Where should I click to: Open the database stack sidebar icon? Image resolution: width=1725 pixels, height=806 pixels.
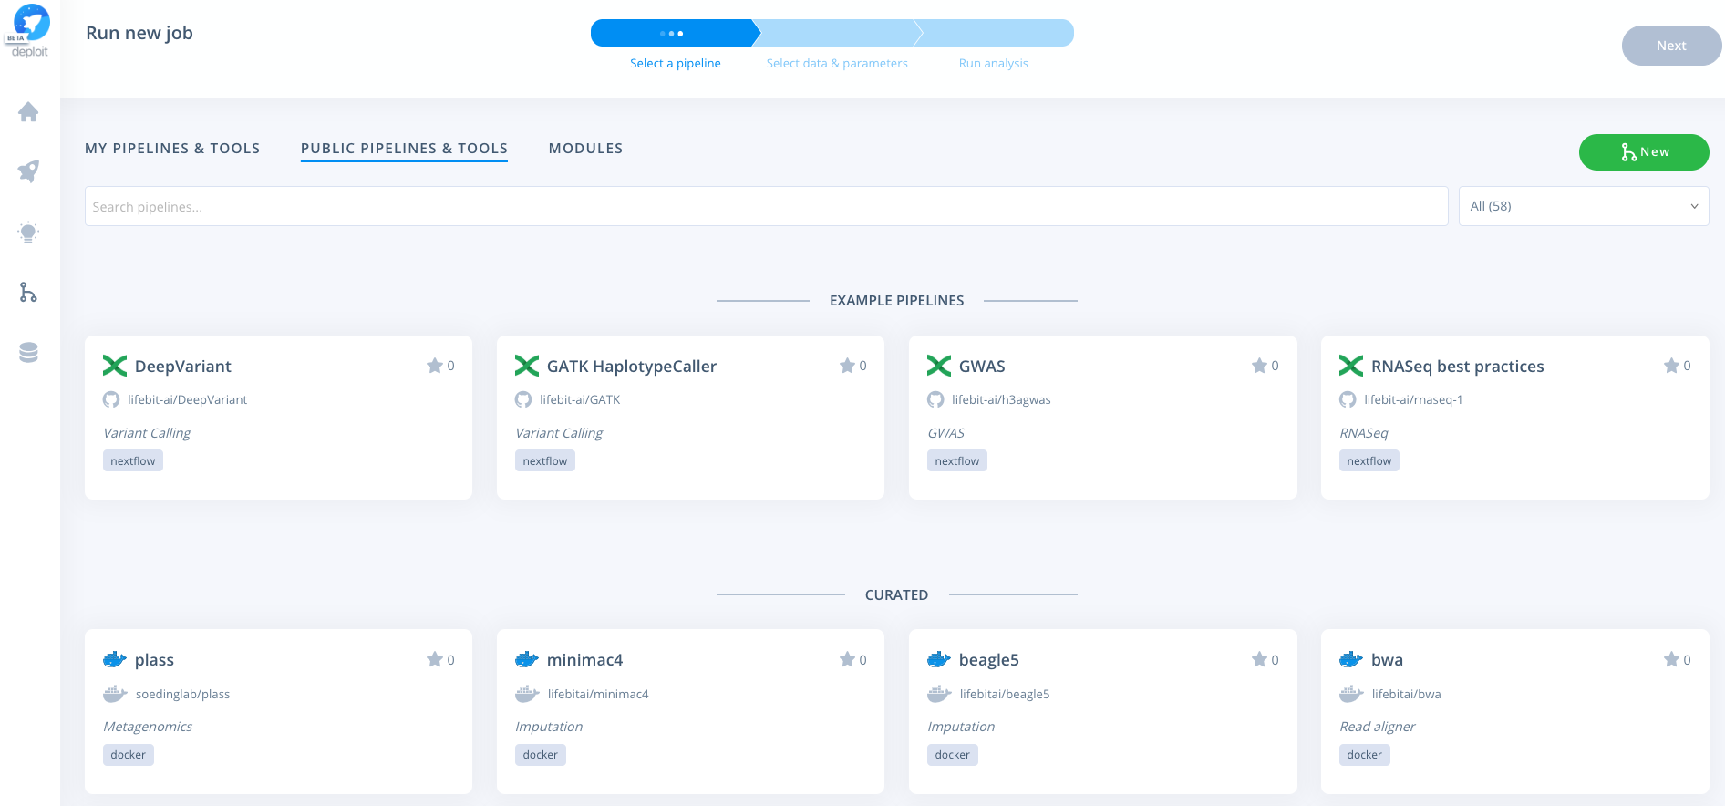(28, 353)
